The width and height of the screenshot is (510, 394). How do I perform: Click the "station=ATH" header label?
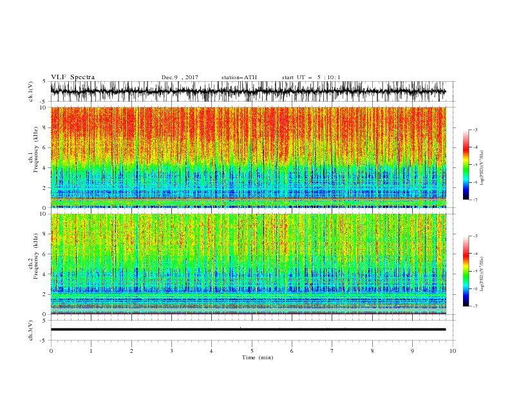(x=239, y=77)
